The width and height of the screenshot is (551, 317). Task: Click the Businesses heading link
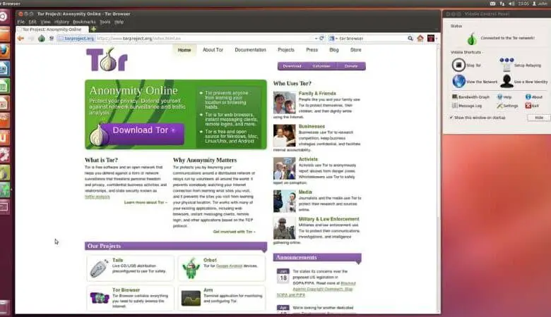coord(312,126)
